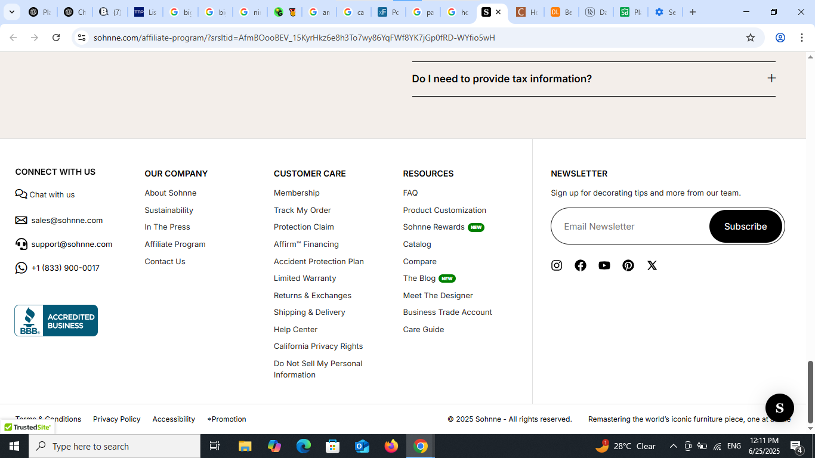
Task: Open weather widget showing 28°C Clear
Action: [x=625, y=446]
